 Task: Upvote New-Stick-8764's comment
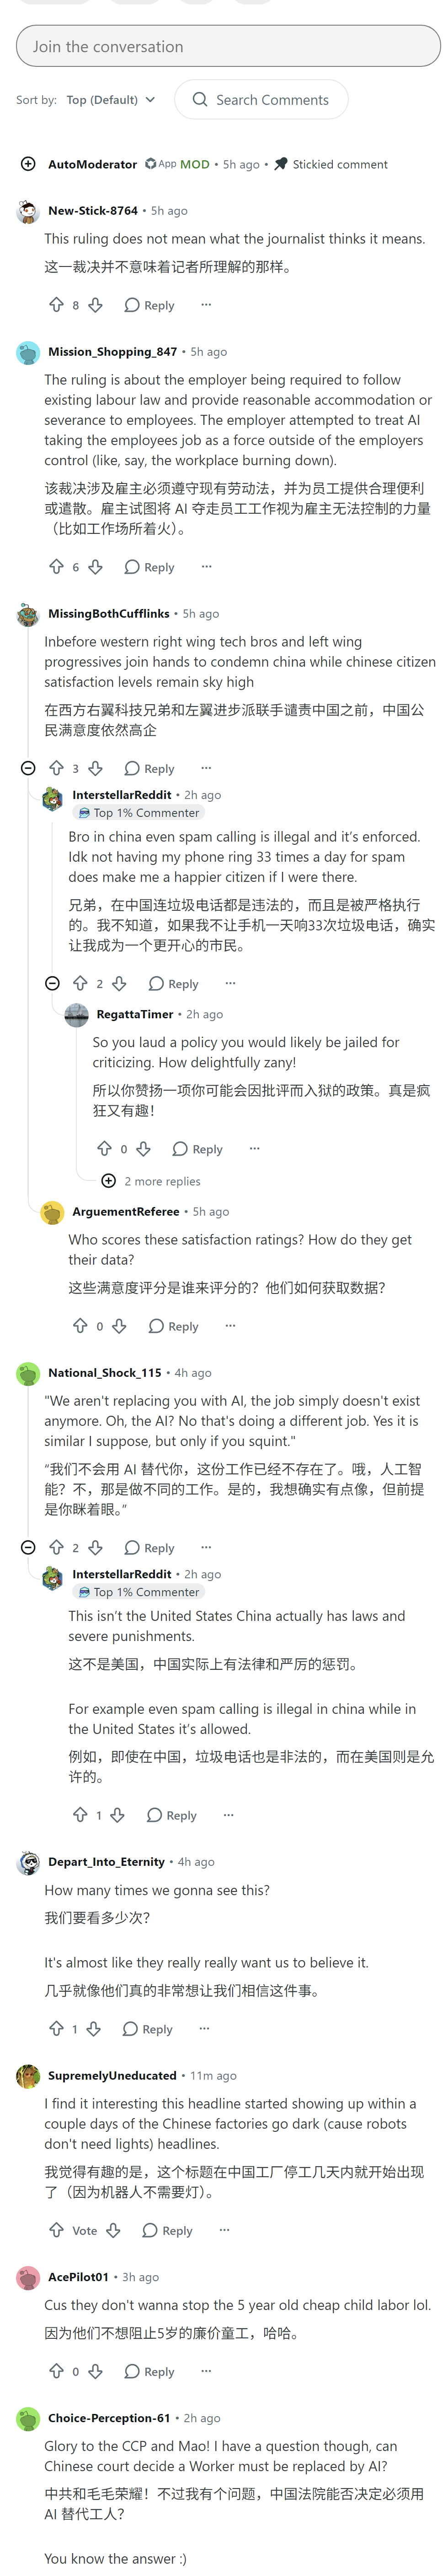tap(56, 305)
